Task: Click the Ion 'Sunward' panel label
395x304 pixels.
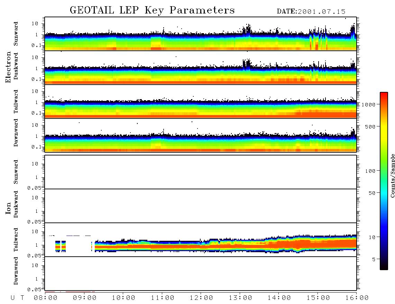Action: 16,172
